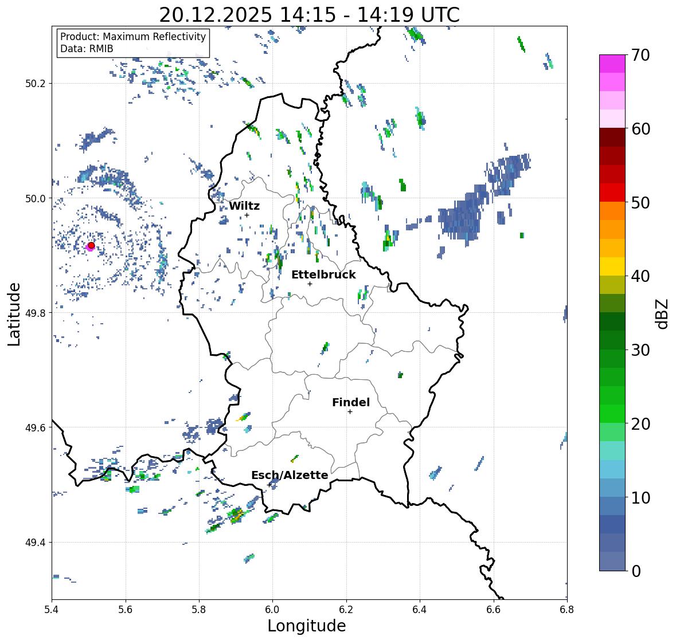Click the Findel station label
Image resolution: width=676 pixels, height=640 pixels.
point(351,402)
